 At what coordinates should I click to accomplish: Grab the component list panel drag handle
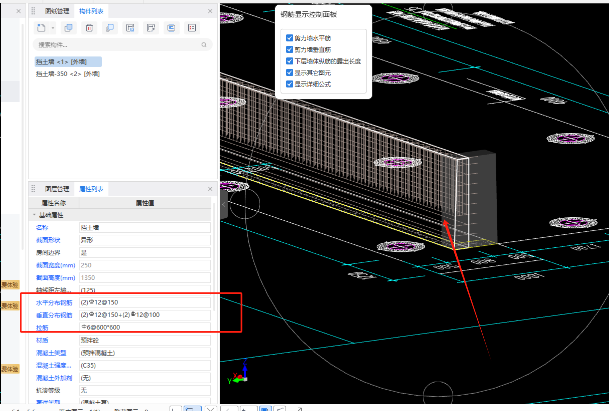point(33,11)
